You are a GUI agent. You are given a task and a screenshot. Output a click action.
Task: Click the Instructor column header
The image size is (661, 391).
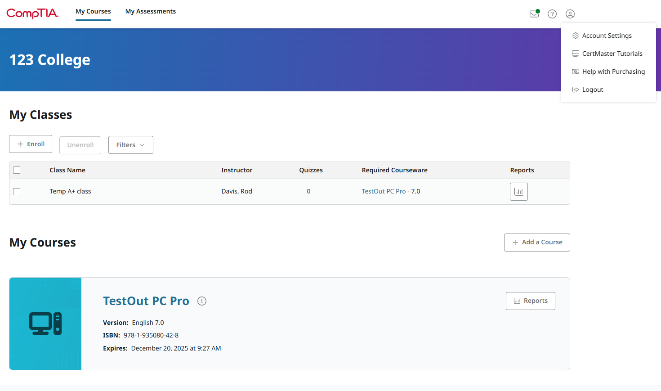click(237, 170)
